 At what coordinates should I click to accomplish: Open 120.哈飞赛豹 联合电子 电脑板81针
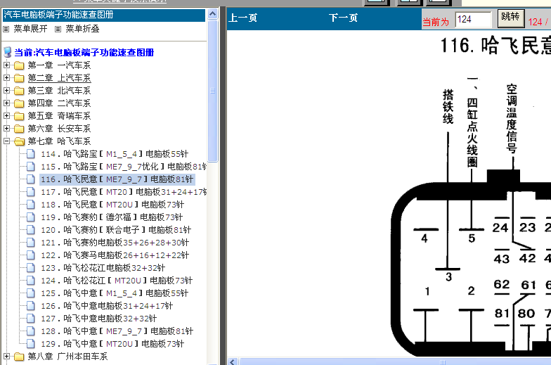pyautogui.click(x=116, y=230)
